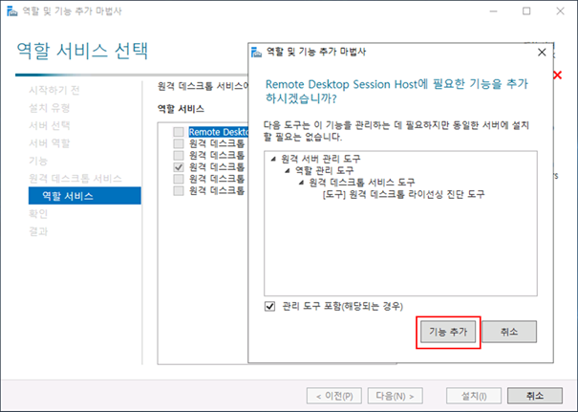Click the 설치(I) button
Screen dimensions: 578x412
click(x=474, y=396)
